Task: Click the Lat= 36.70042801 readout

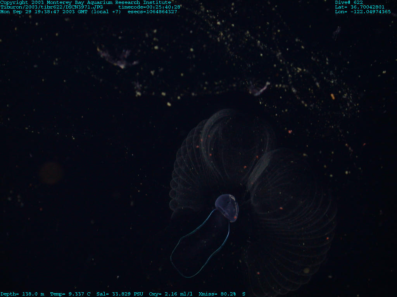Action: (x=360, y=7)
